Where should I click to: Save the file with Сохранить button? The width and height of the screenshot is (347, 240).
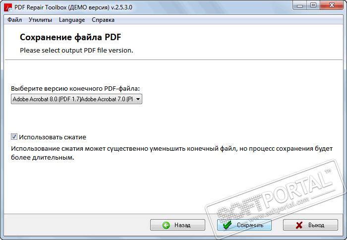coord(244,225)
